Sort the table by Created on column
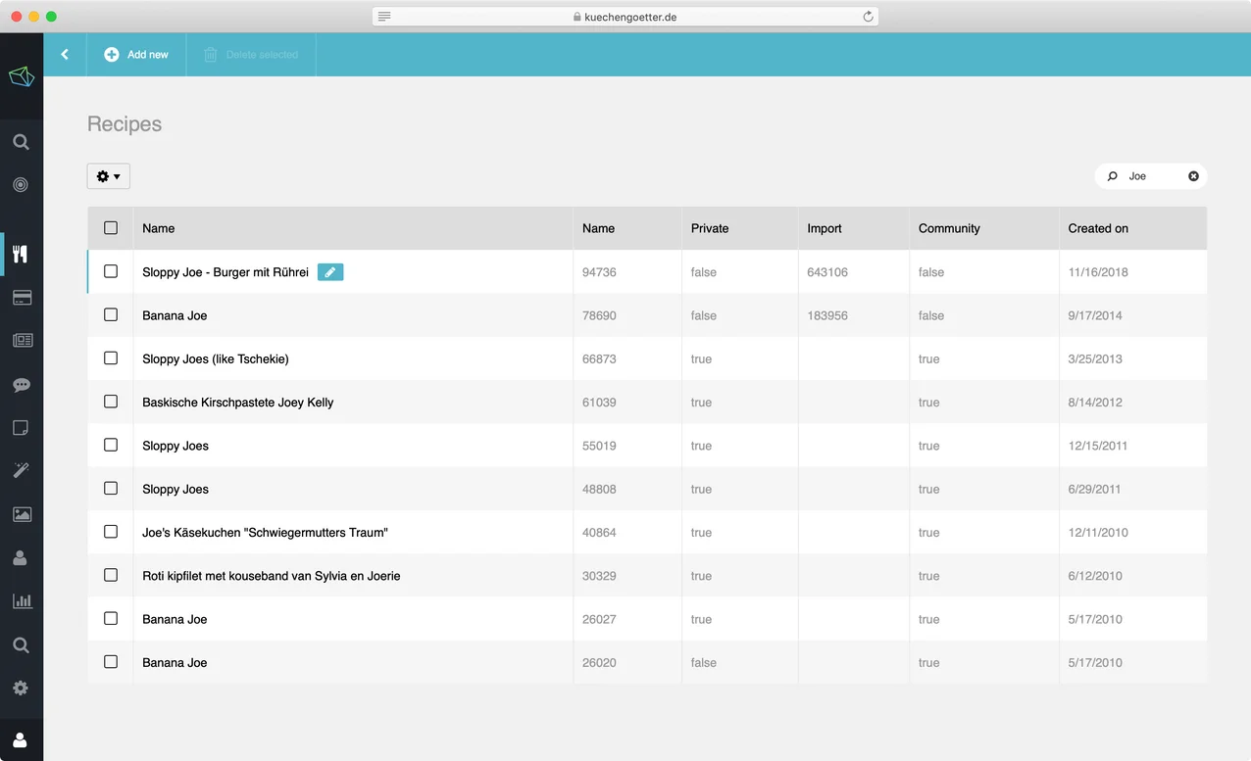This screenshot has width=1251, height=761. point(1098,228)
